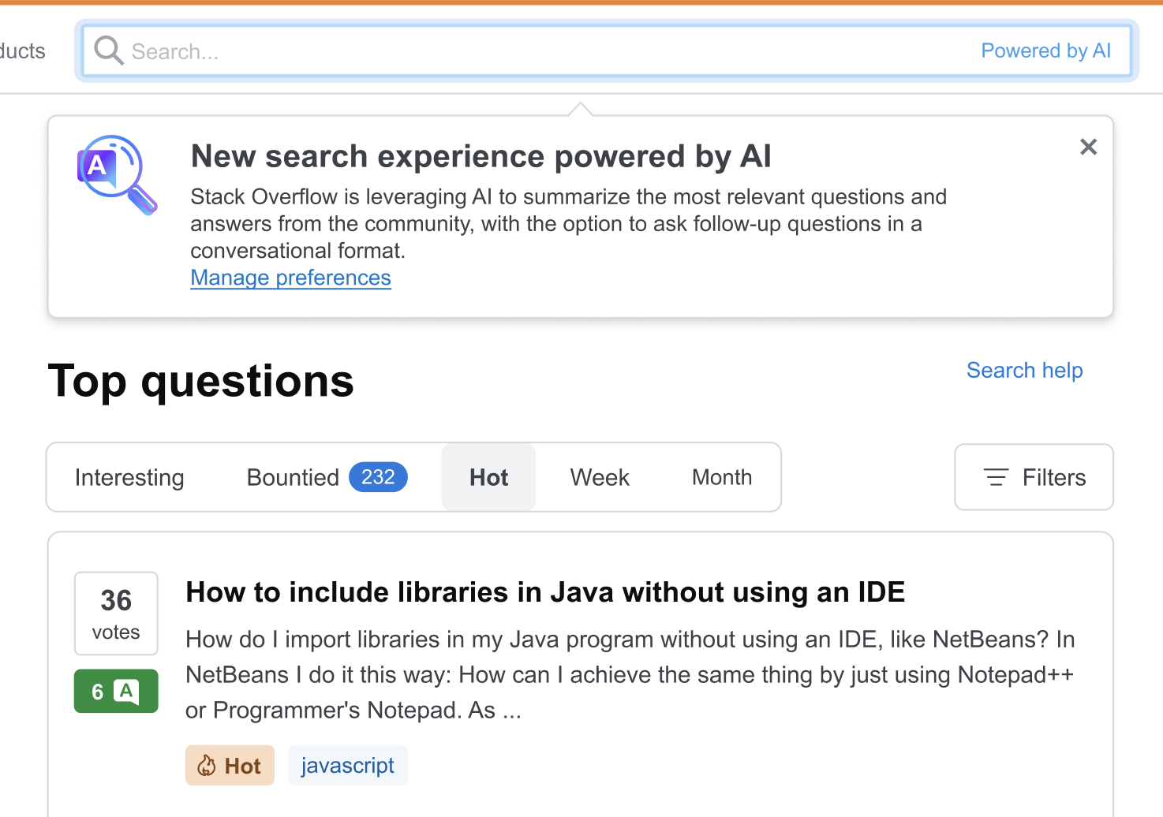Click the 36 votes counter box
Viewport: 1163px width, 817px height.
(x=116, y=614)
